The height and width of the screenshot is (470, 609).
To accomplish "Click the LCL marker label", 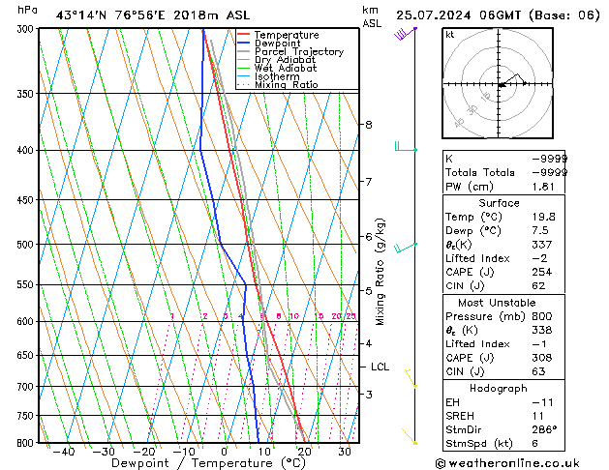I will [x=380, y=367].
